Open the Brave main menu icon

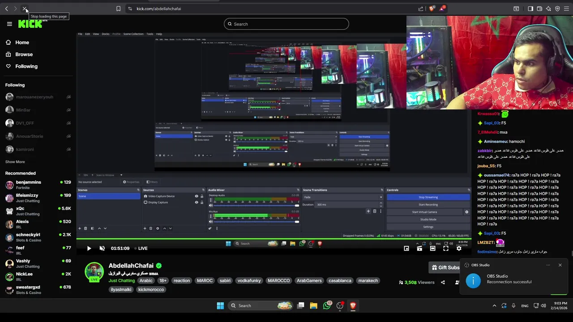pyautogui.click(x=567, y=8)
